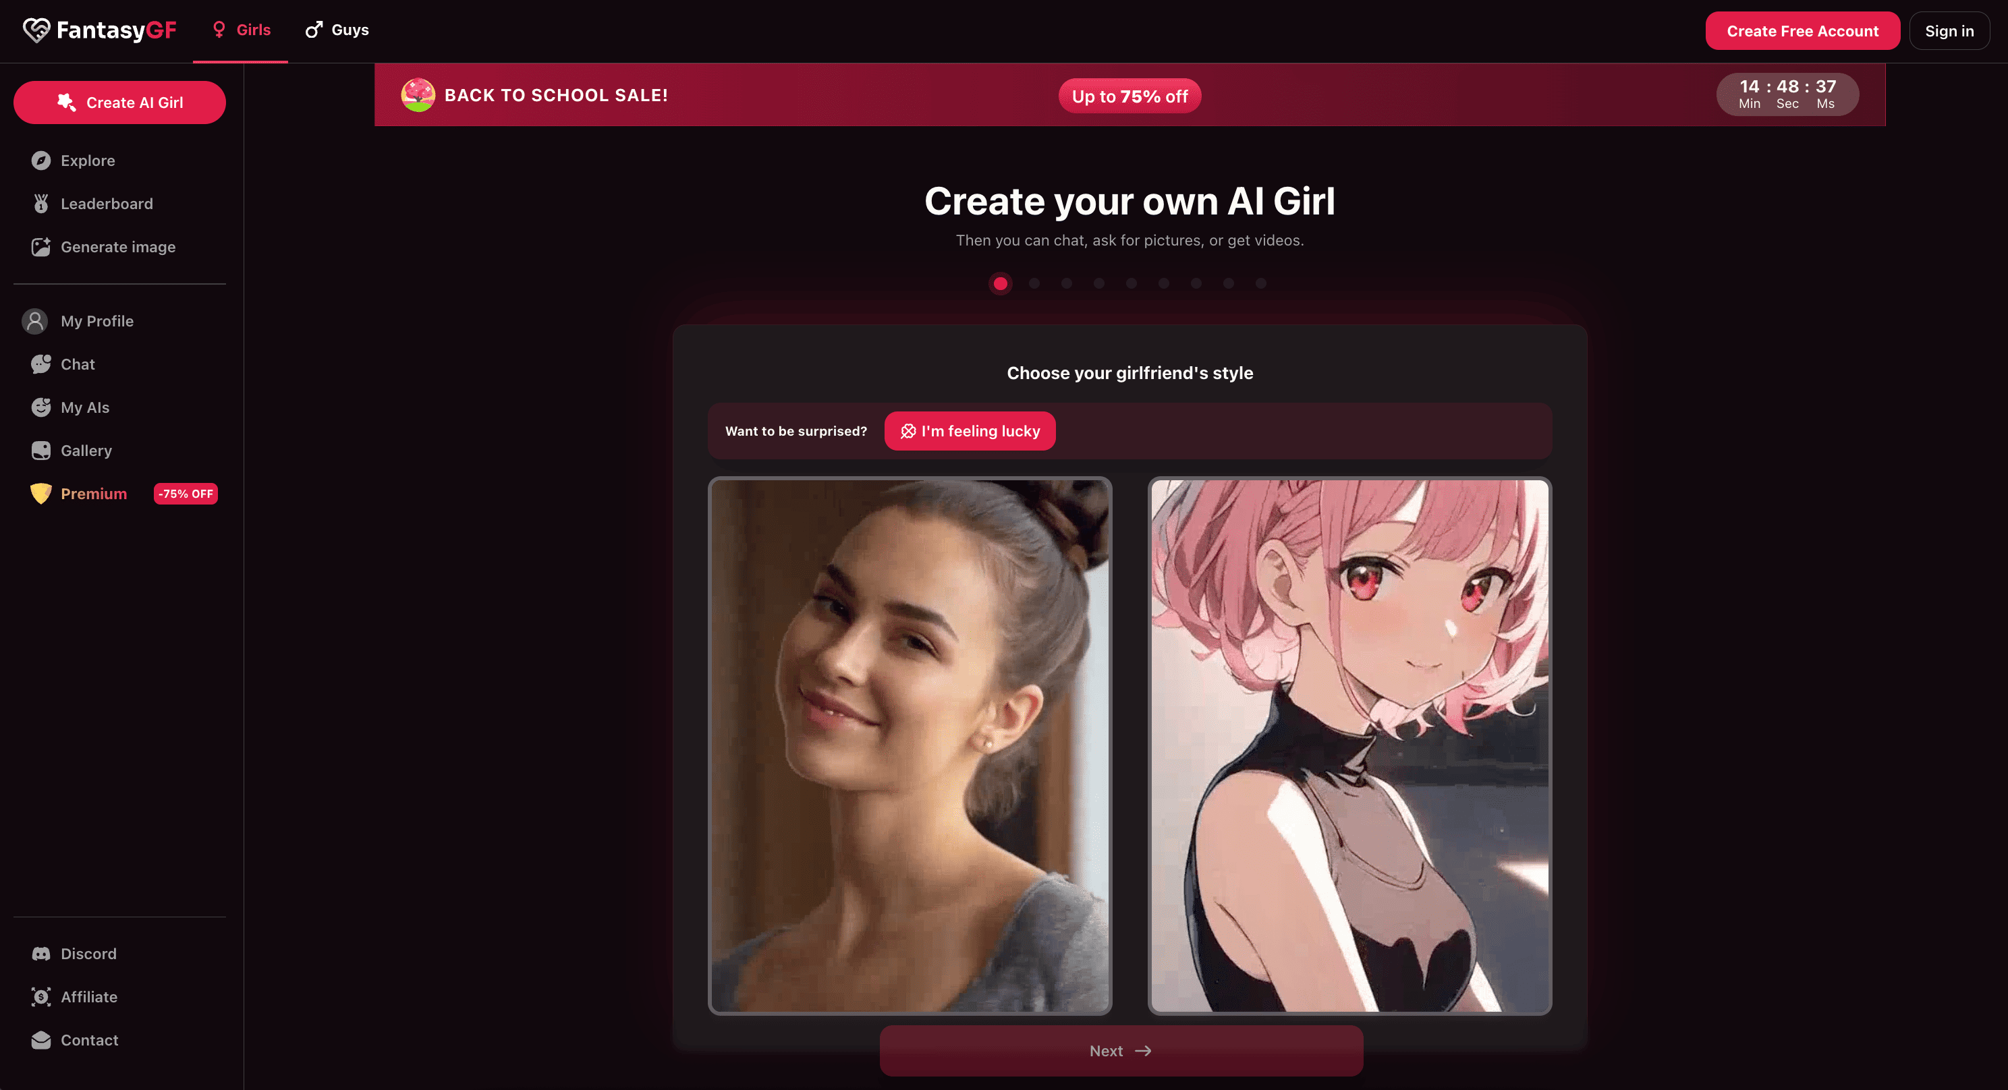
Task: Switch to the Guys tab
Action: 337,30
